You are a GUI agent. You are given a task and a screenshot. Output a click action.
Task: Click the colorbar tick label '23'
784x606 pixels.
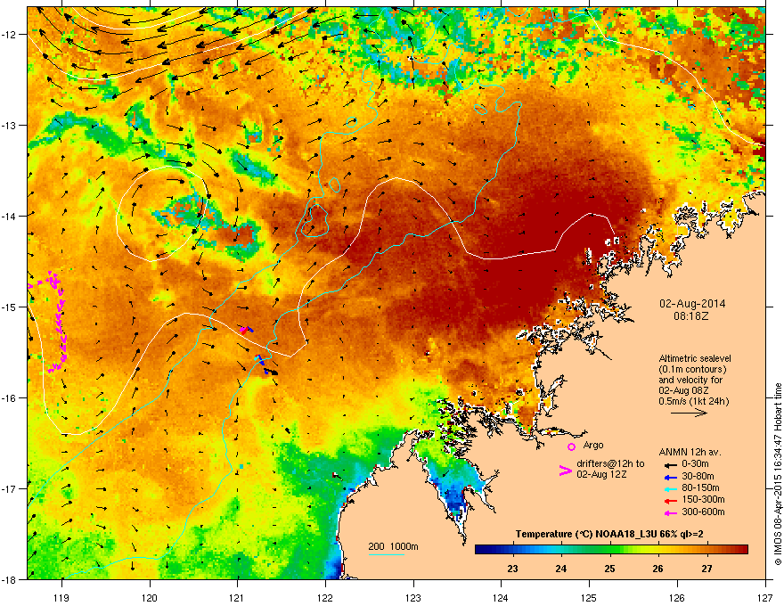point(512,569)
